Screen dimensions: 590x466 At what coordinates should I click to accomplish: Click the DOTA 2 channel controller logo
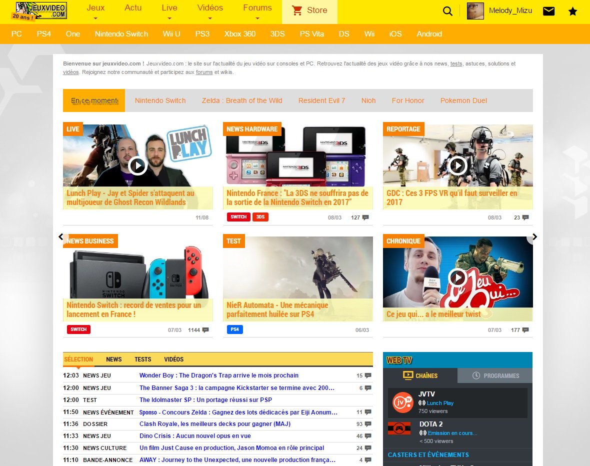click(x=399, y=428)
